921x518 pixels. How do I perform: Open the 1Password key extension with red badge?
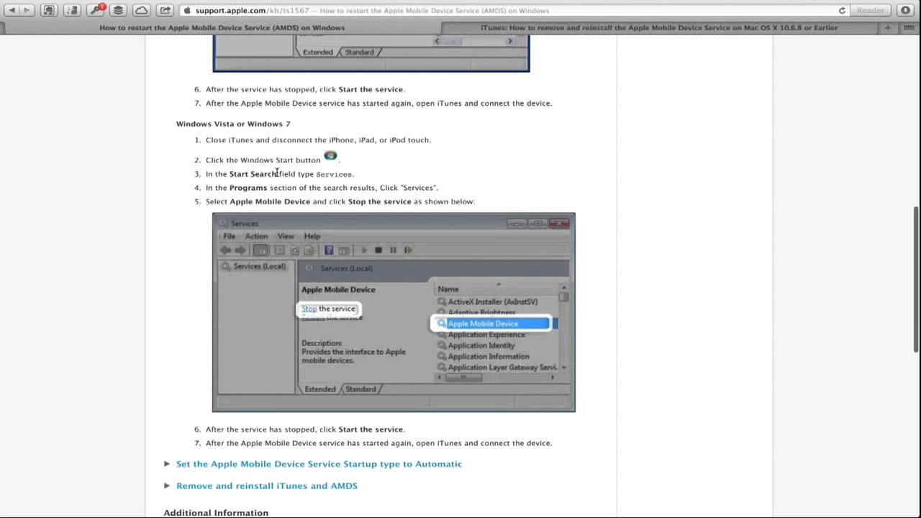click(96, 10)
